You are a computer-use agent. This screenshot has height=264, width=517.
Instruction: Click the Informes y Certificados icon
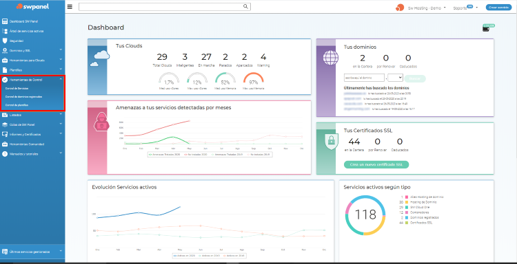pos(5,135)
